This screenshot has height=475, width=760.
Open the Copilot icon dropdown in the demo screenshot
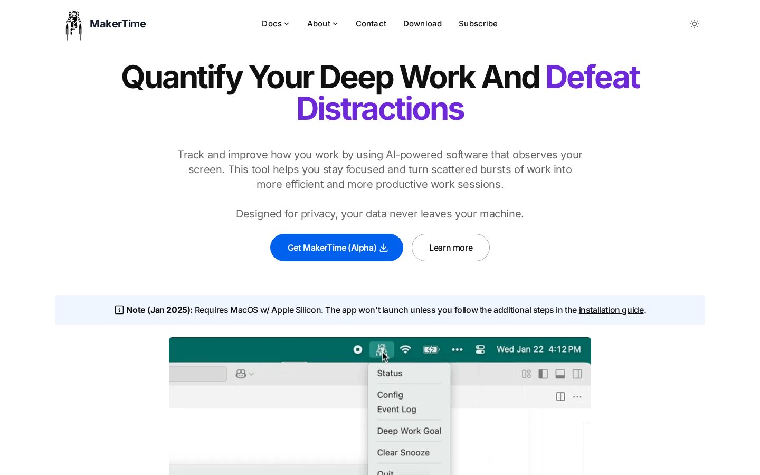pos(244,374)
